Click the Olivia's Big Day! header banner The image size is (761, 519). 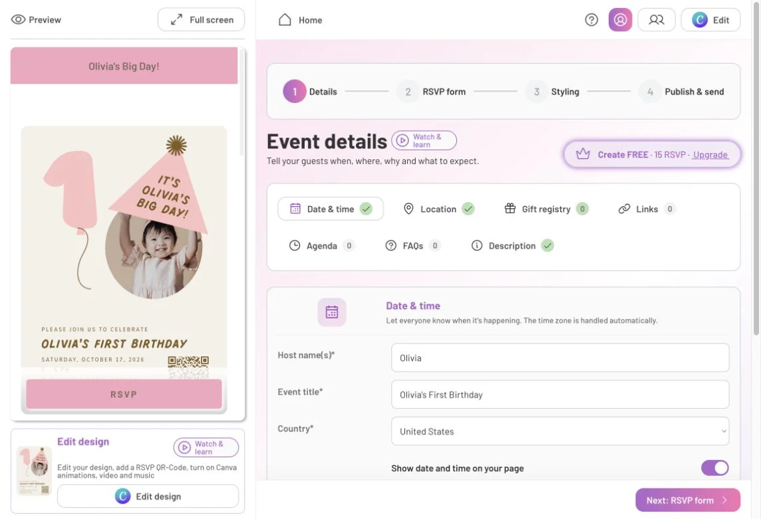click(124, 66)
